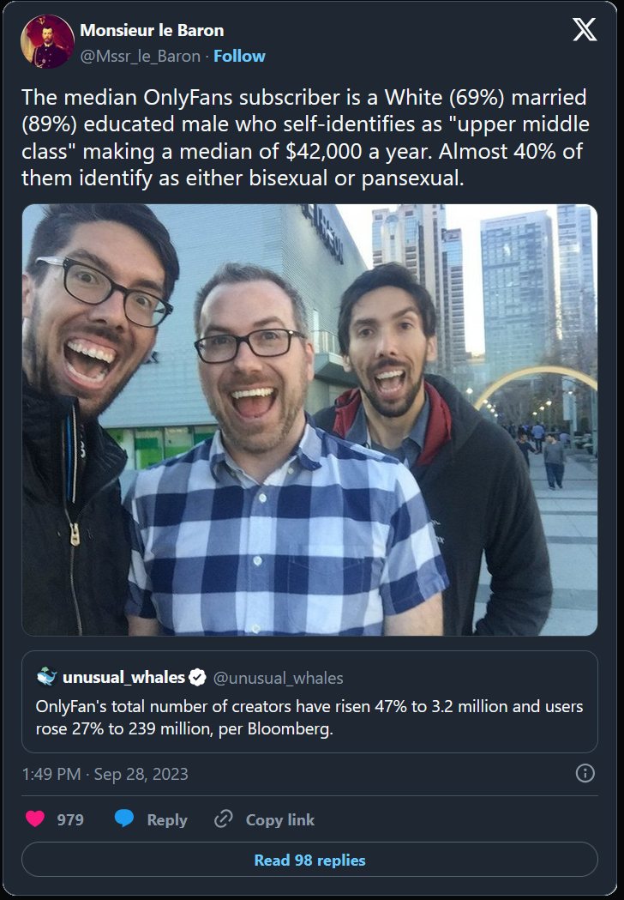624x900 pixels.
Task: Click the X logo icon
Action: [x=585, y=29]
